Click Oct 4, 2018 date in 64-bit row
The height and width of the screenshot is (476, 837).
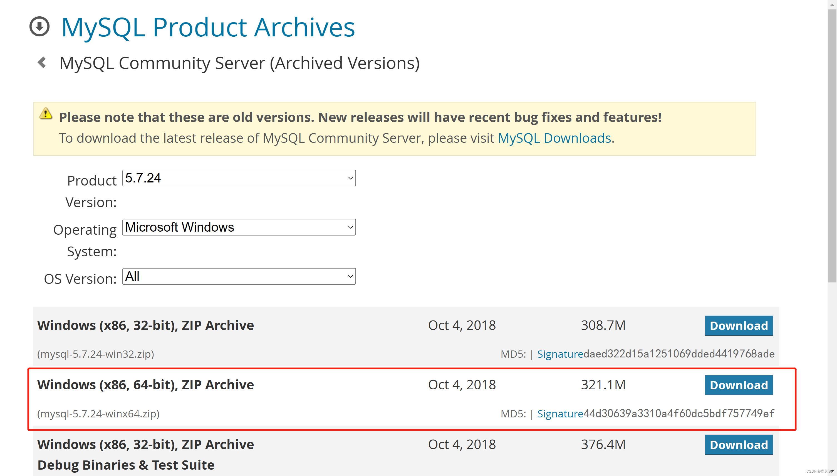(x=462, y=385)
